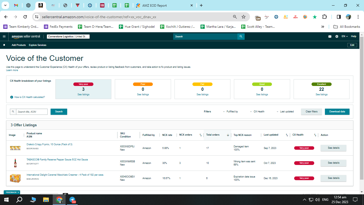Open the TABASCO Family Reserve Pepper Sauce product link

pos(57,160)
